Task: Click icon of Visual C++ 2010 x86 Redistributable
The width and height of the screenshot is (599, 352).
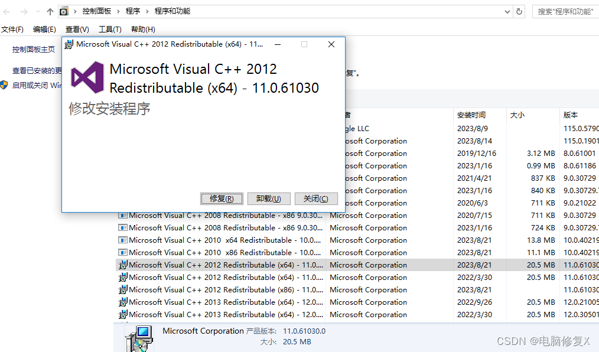Action: click(x=123, y=253)
